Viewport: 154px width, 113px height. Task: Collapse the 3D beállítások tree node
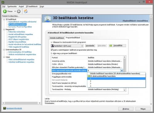(4, 19)
